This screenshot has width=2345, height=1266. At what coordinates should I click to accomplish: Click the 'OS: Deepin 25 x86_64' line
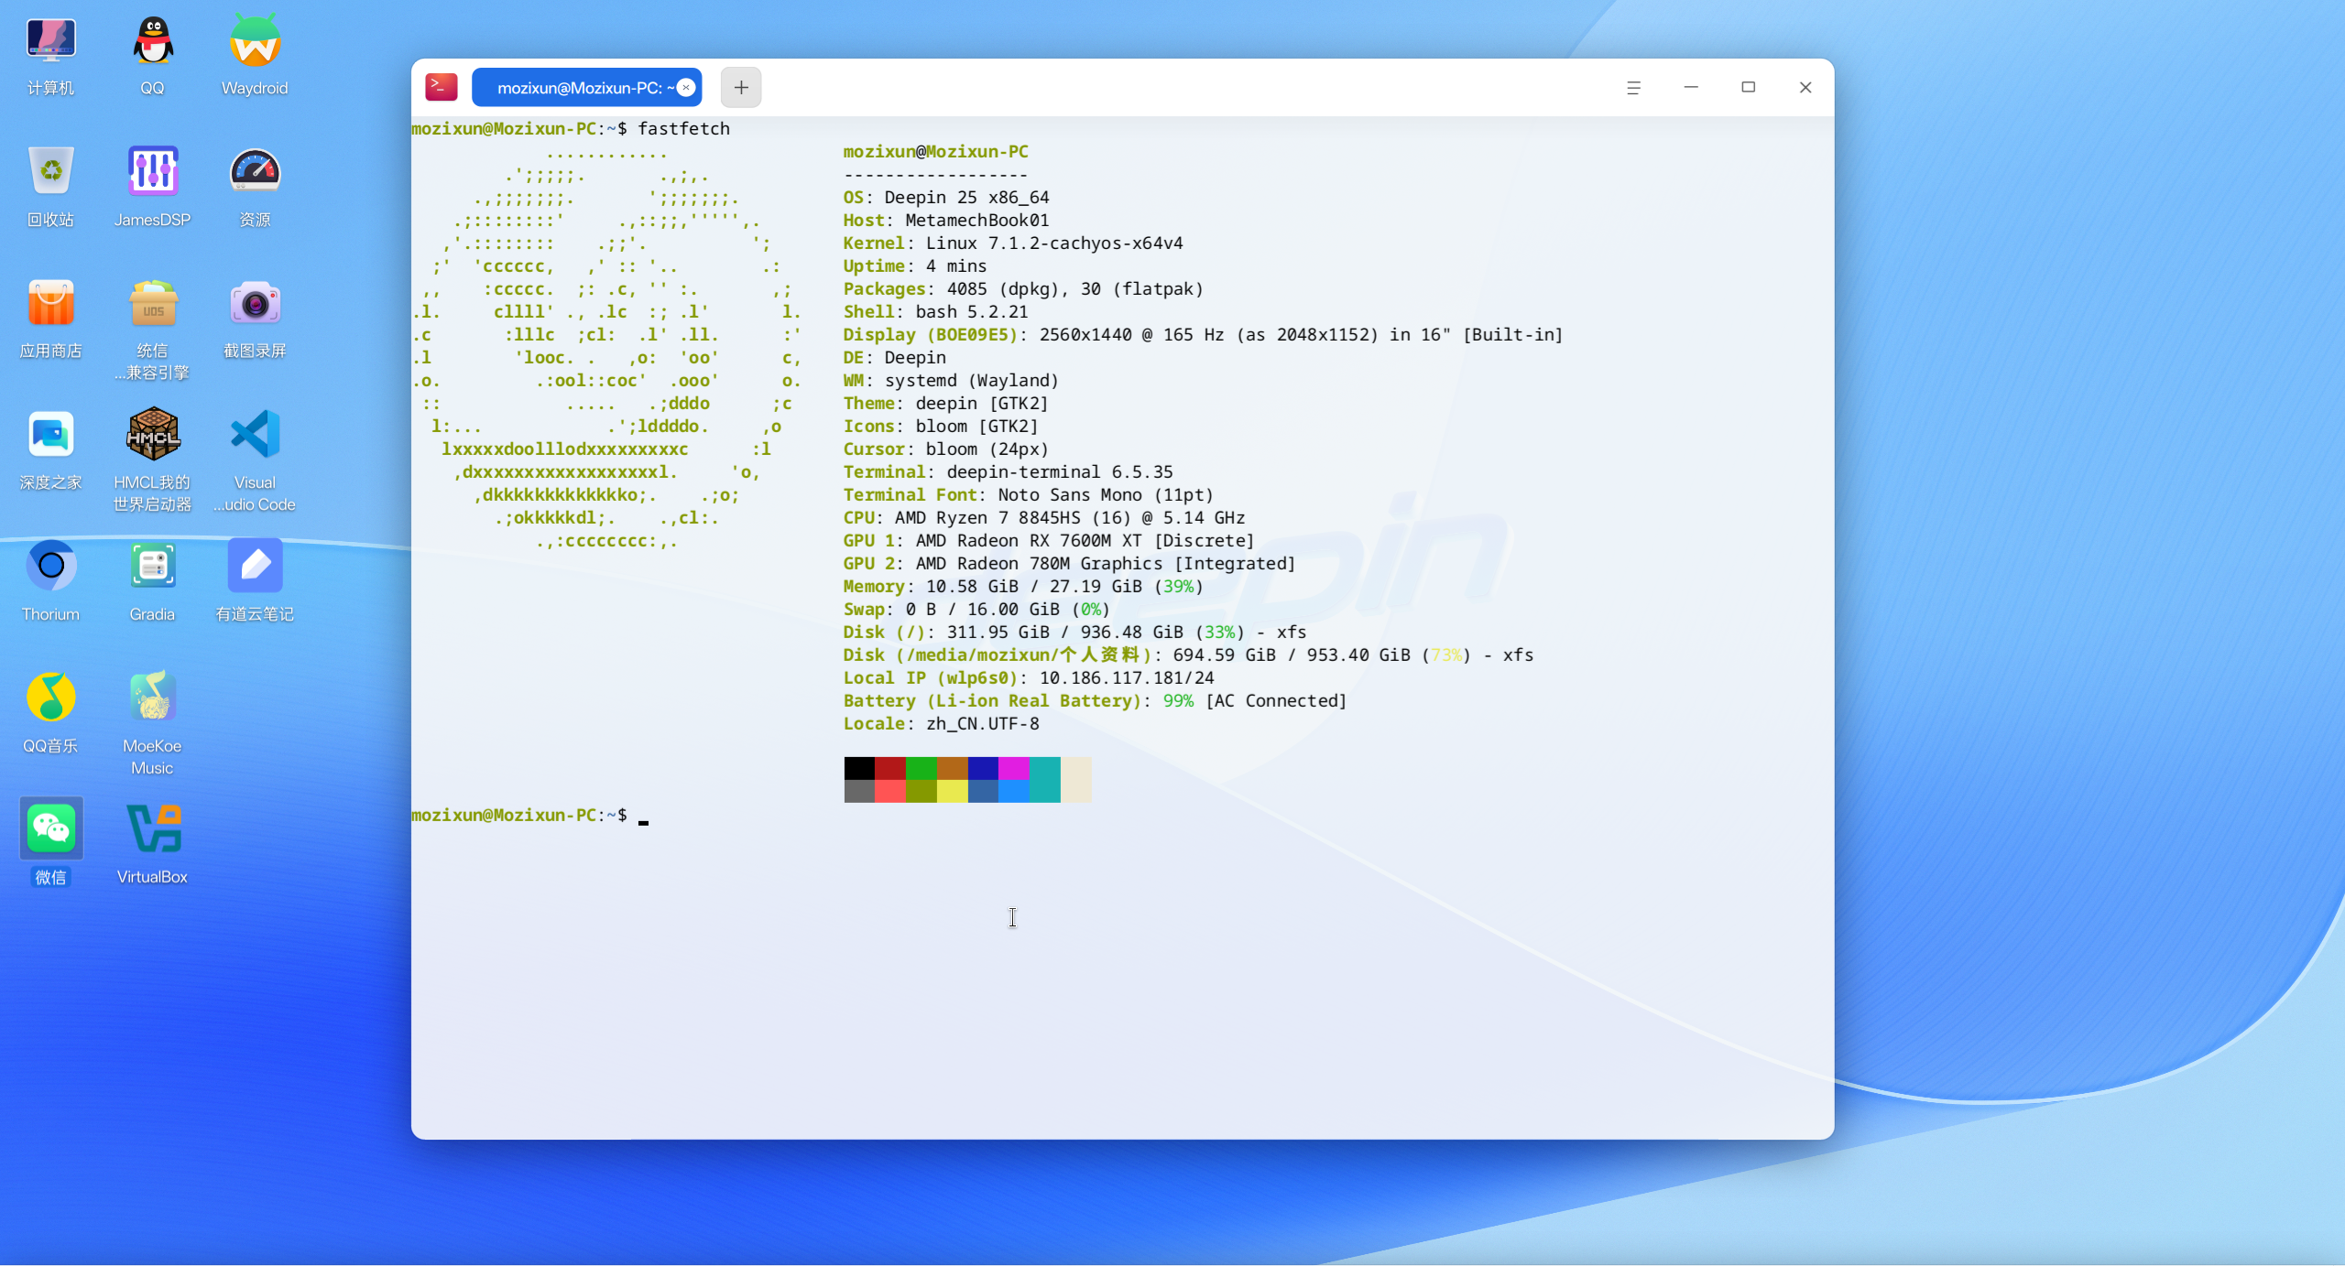click(x=946, y=197)
